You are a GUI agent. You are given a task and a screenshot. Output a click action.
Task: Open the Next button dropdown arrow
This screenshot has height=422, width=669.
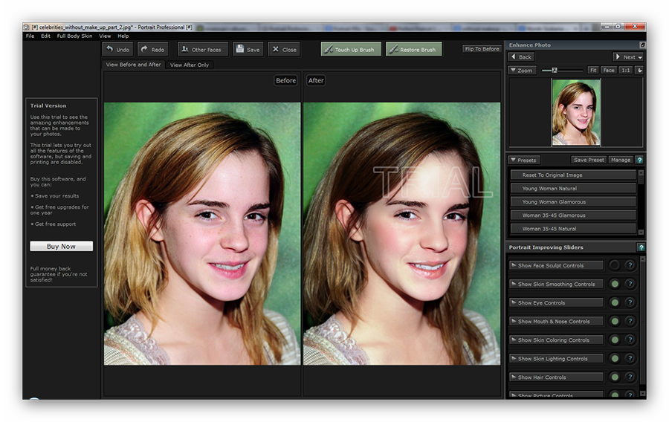[x=641, y=57]
